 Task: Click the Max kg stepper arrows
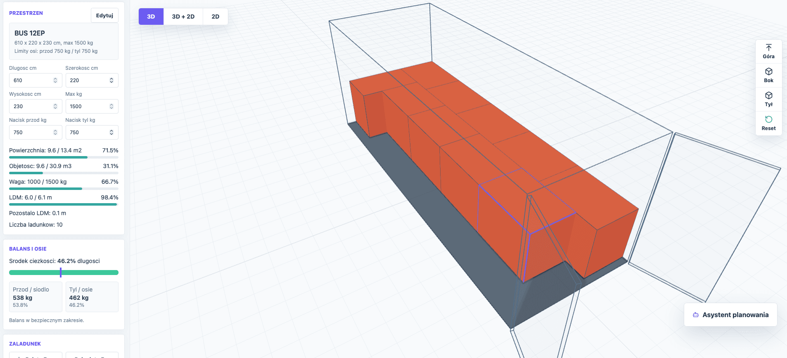tap(111, 106)
